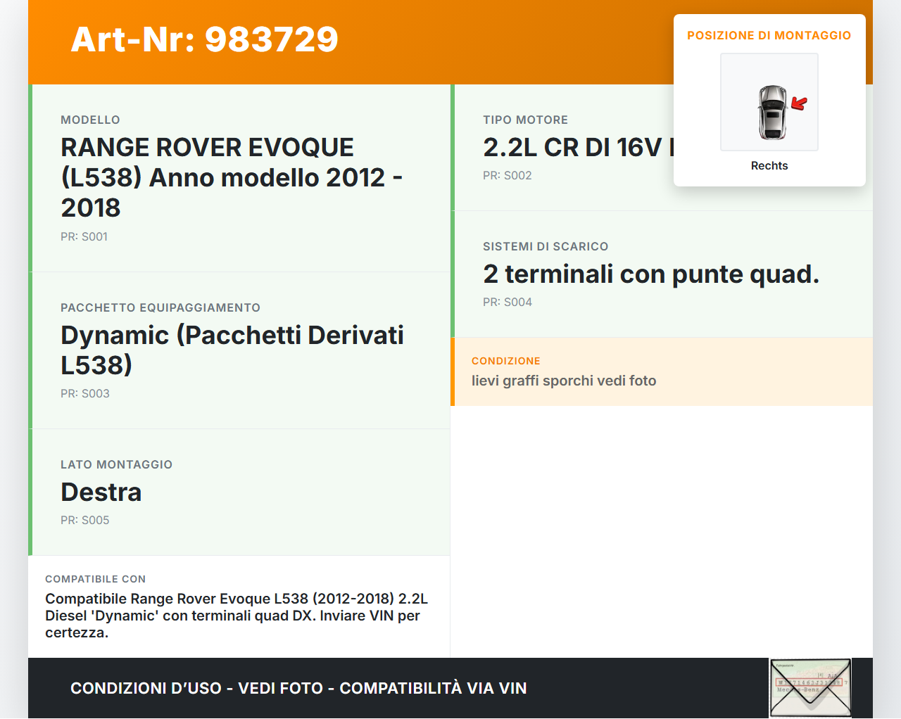901x719 pixels.
Task: Click the Compatibile Range Rover compatibility paragraph
Action: pos(237,616)
